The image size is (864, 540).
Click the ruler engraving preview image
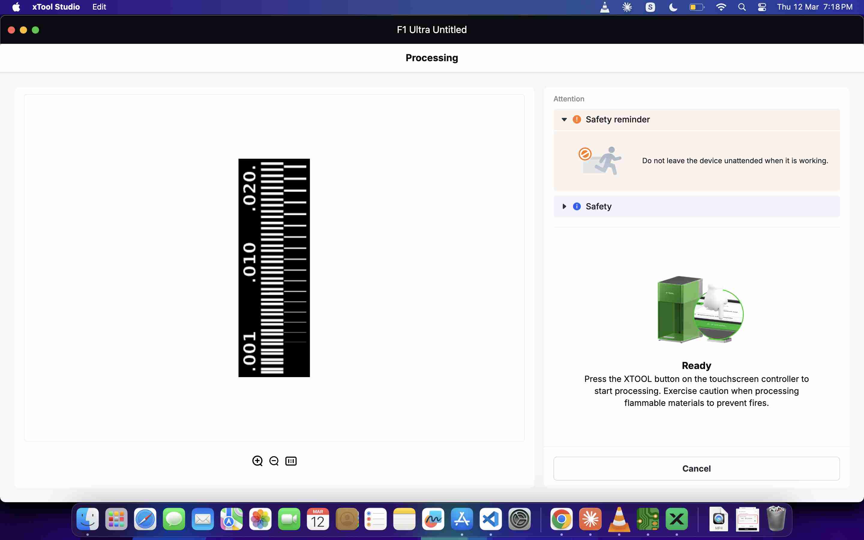point(274,268)
